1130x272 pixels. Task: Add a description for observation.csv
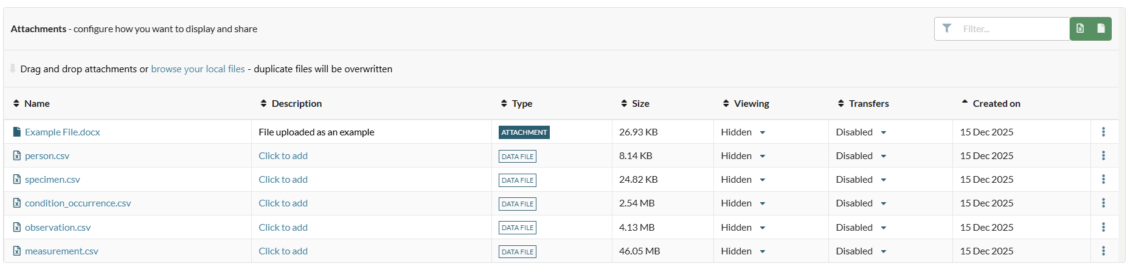coord(283,228)
